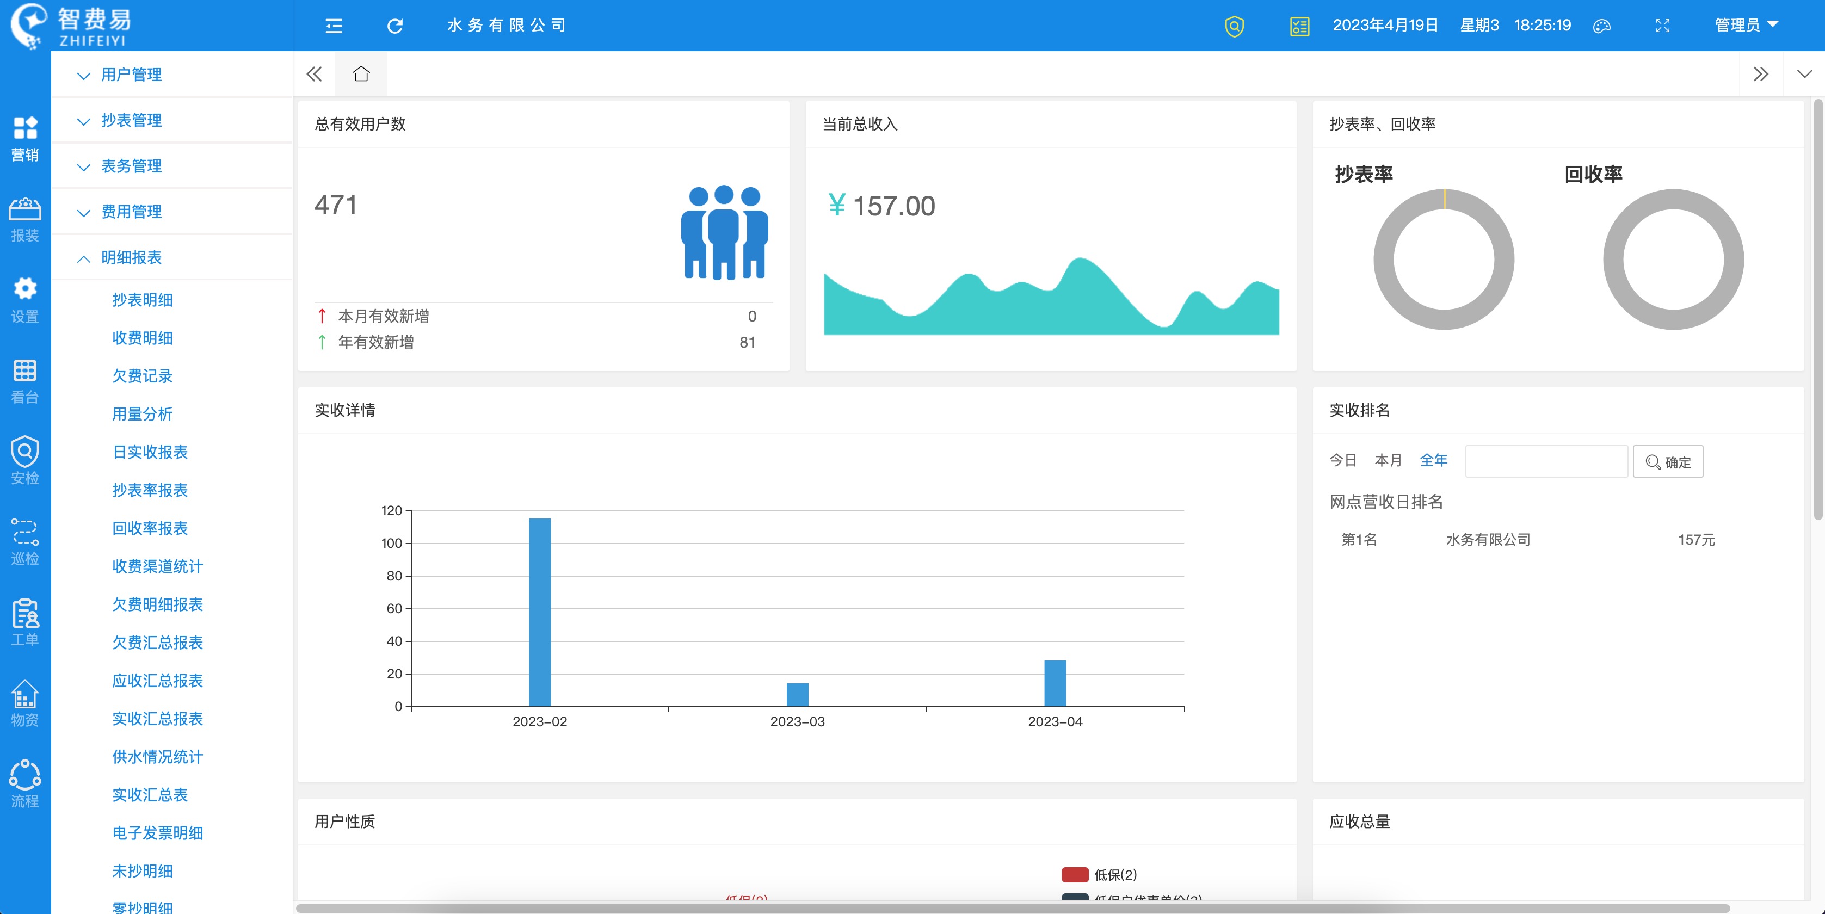
Task: Toggle fullscreen with the expand icon
Action: pos(1663,26)
